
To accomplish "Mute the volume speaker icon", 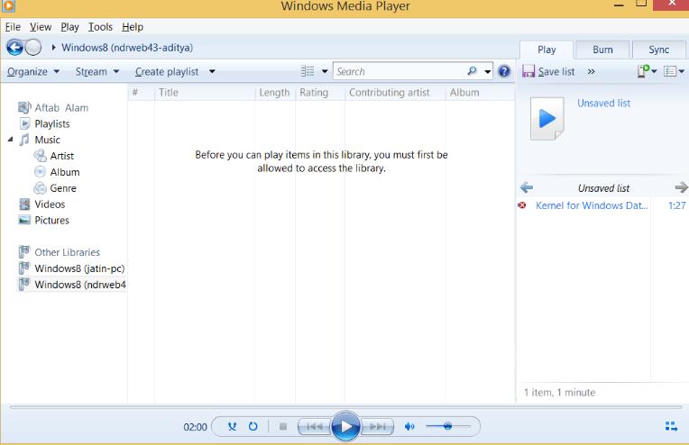I will (x=409, y=426).
